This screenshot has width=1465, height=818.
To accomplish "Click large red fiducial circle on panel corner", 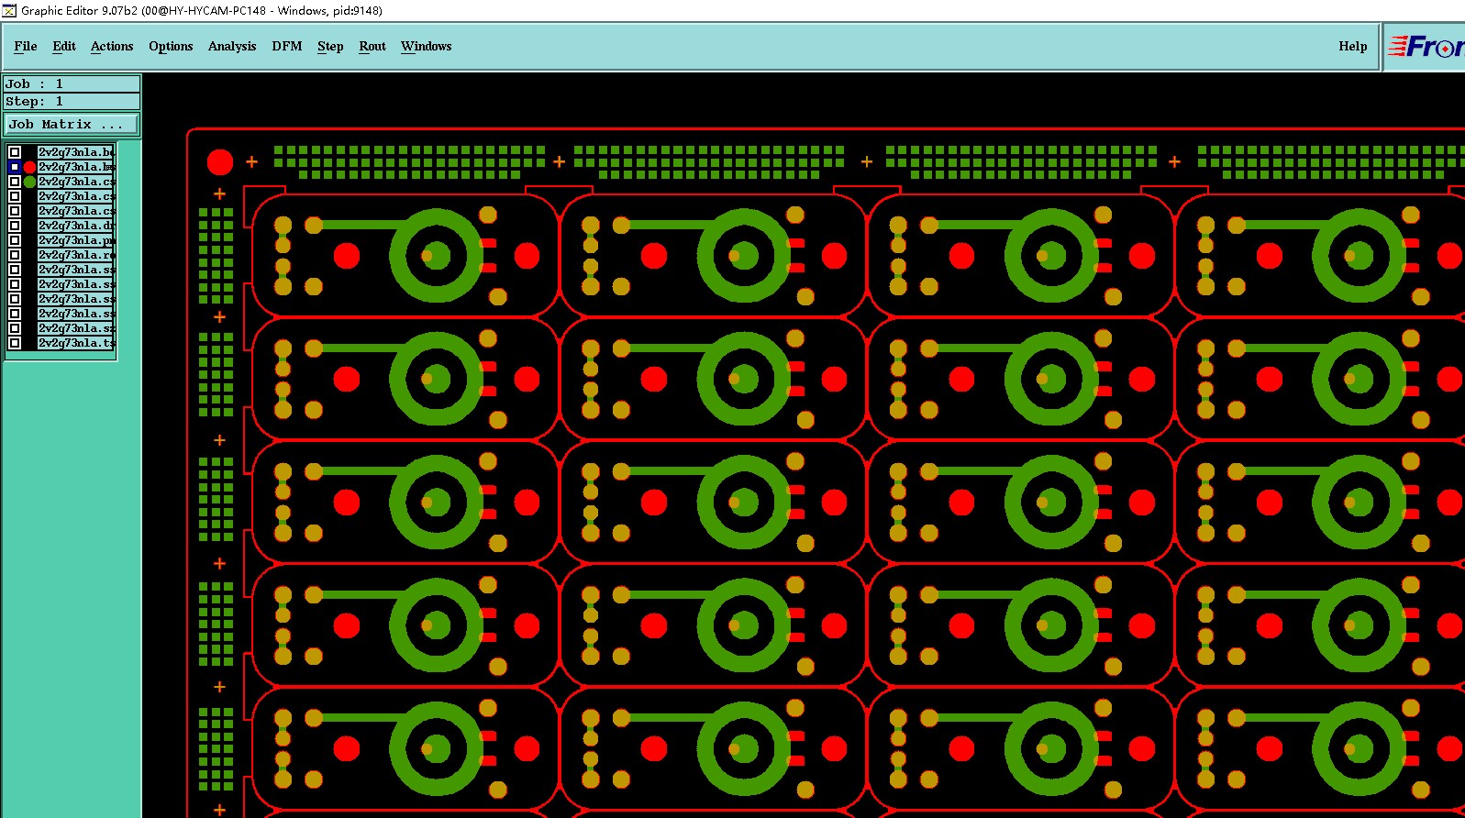I will click(x=220, y=162).
